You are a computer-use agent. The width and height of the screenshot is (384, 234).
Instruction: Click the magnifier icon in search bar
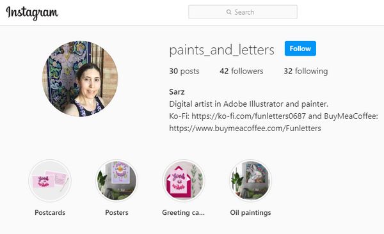[x=228, y=12]
